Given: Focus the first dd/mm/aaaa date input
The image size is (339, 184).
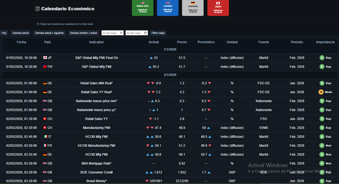Looking at the screenshot, I should (x=110, y=33).
